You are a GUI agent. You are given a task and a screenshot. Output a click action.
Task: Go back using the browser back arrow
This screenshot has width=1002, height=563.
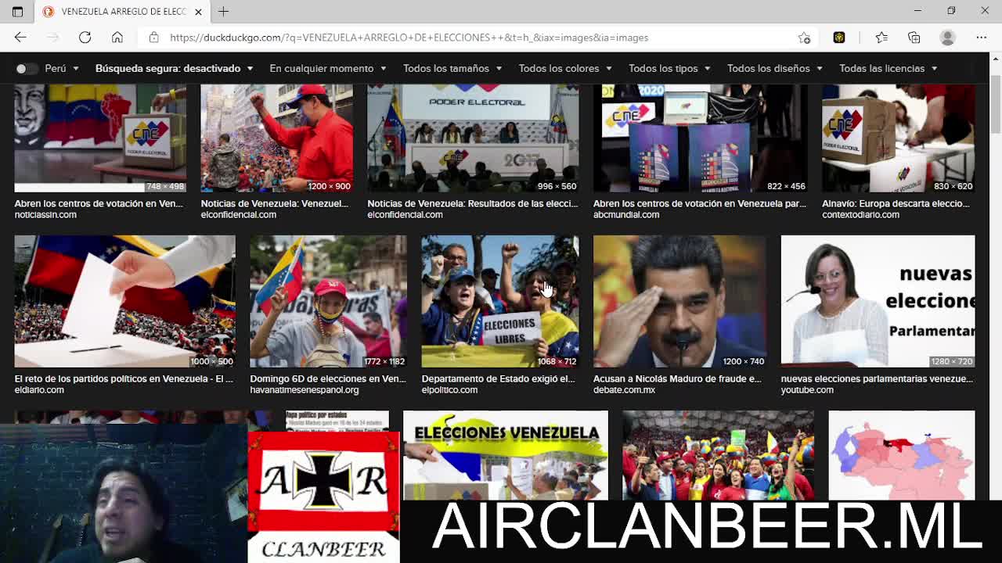click(20, 38)
